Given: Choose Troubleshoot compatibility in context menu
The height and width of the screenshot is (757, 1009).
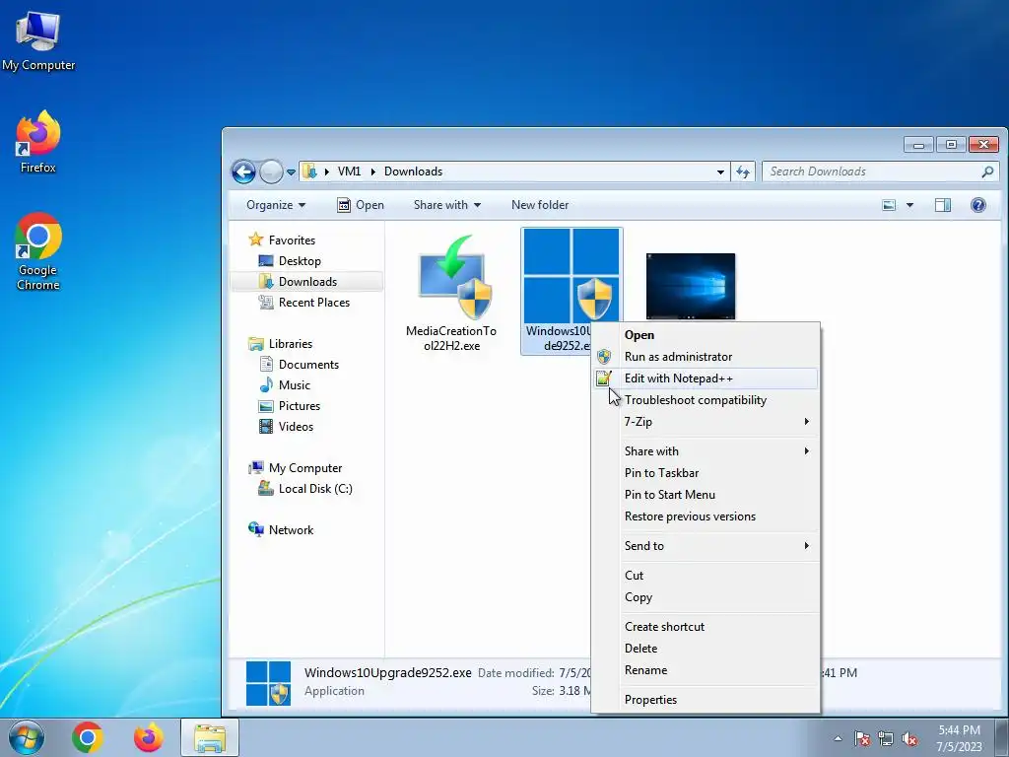Looking at the screenshot, I should [706, 400].
